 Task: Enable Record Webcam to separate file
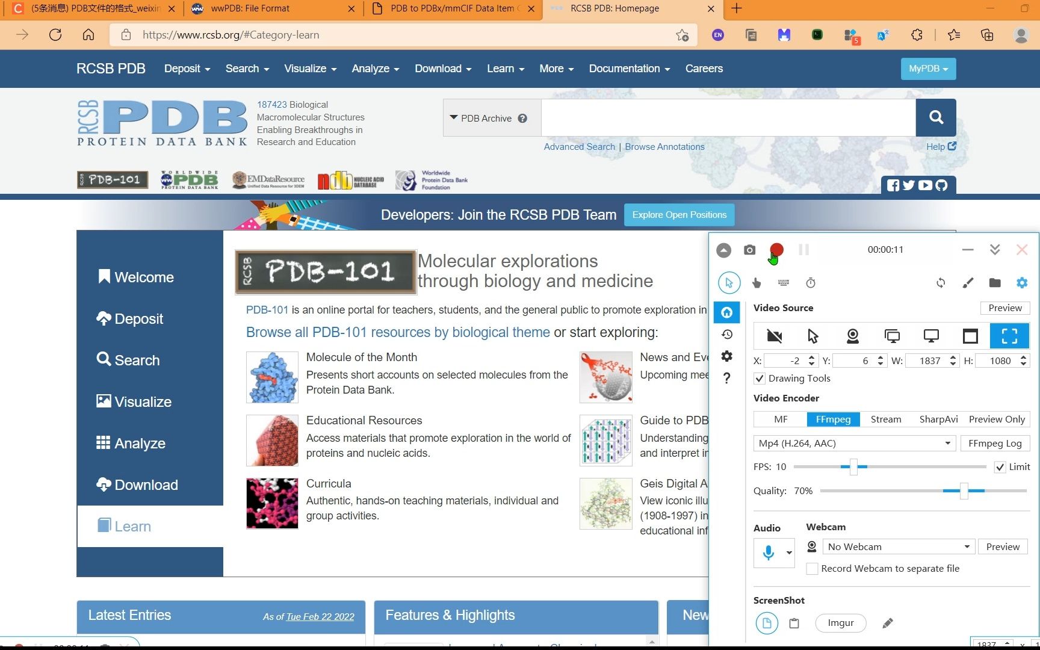point(812,569)
